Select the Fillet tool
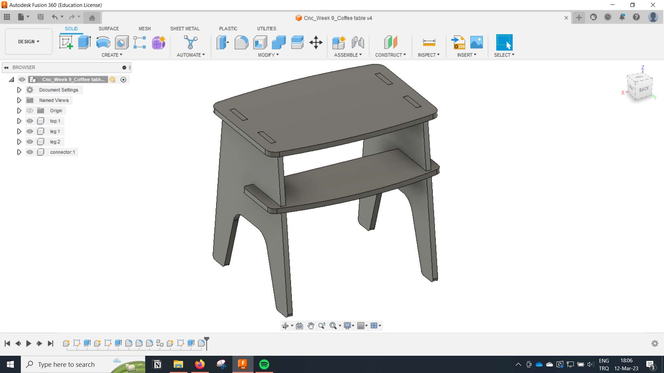 [x=241, y=42]
